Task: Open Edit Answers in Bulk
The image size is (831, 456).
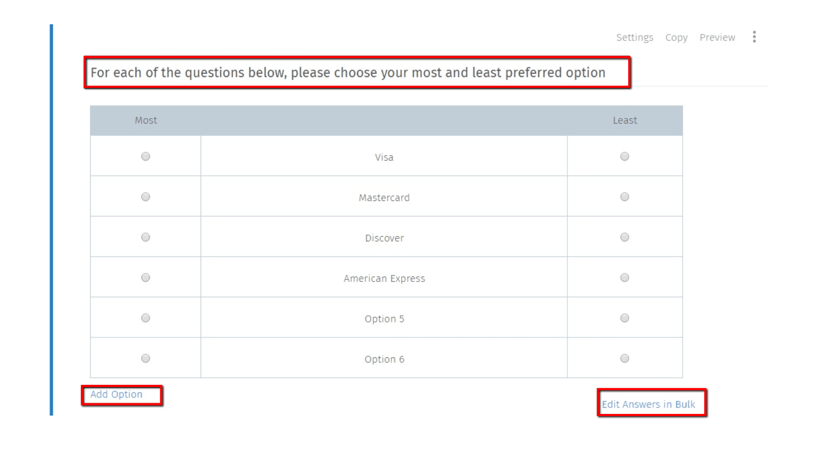Action: [648, 404]
